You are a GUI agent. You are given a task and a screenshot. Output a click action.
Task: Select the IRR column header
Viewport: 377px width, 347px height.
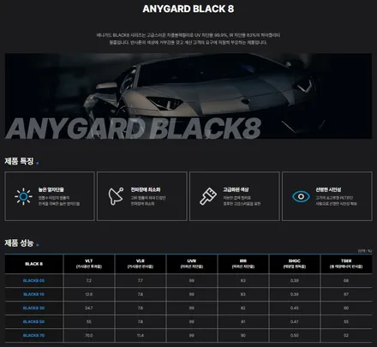(243, 264)
